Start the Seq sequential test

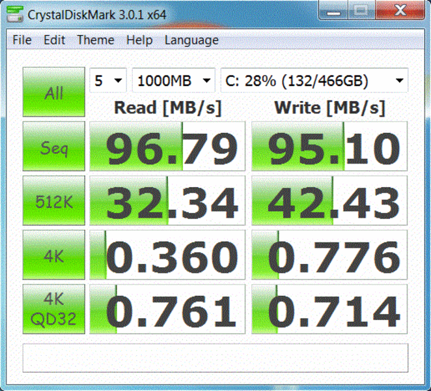click(x=54, y=146)
